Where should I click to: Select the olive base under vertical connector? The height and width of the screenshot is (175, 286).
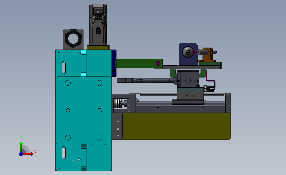click(x=98, y=48)
